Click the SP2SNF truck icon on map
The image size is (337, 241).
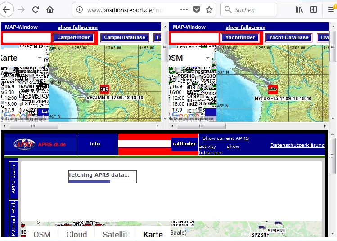(x=262, y=228)
